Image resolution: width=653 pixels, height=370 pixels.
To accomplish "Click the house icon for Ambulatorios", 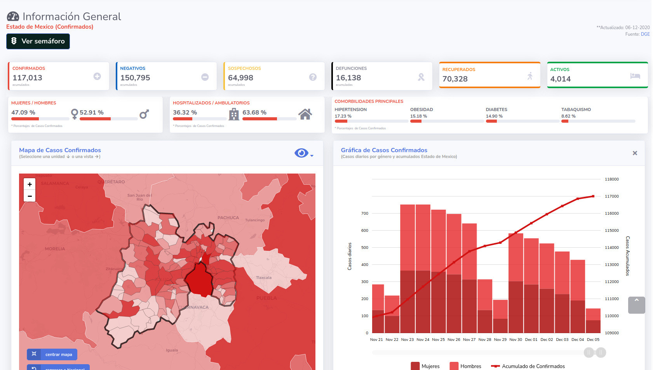I will (305, 114).
